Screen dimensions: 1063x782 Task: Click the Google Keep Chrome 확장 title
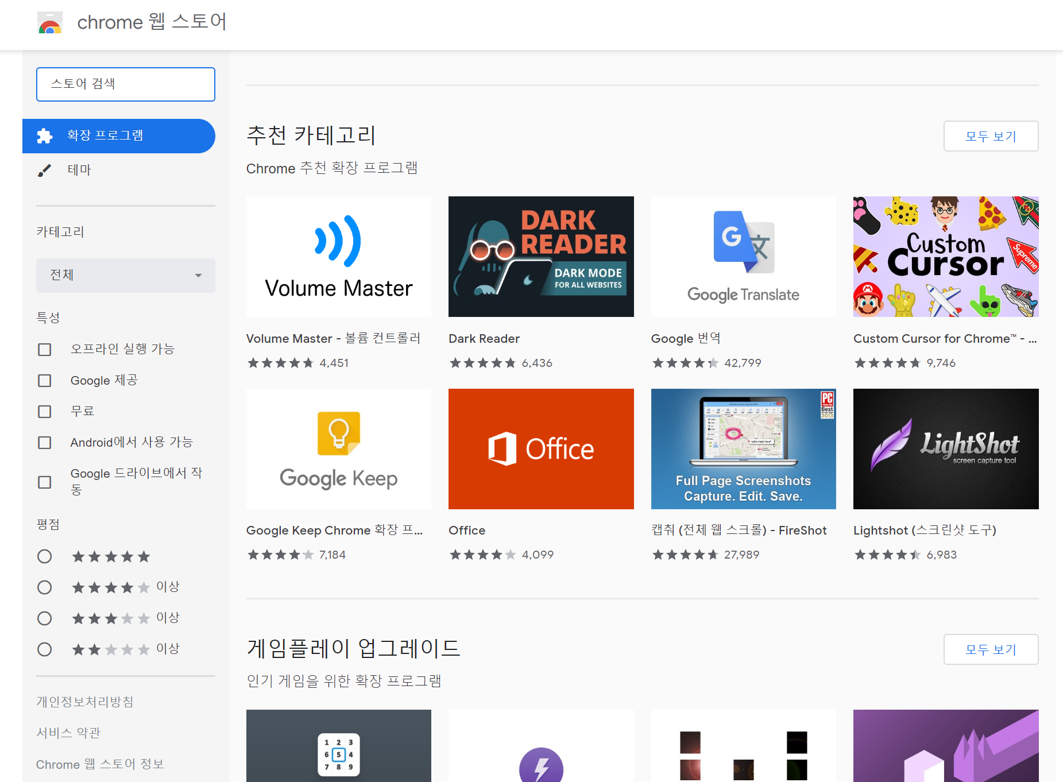click(x=334, y=530)
